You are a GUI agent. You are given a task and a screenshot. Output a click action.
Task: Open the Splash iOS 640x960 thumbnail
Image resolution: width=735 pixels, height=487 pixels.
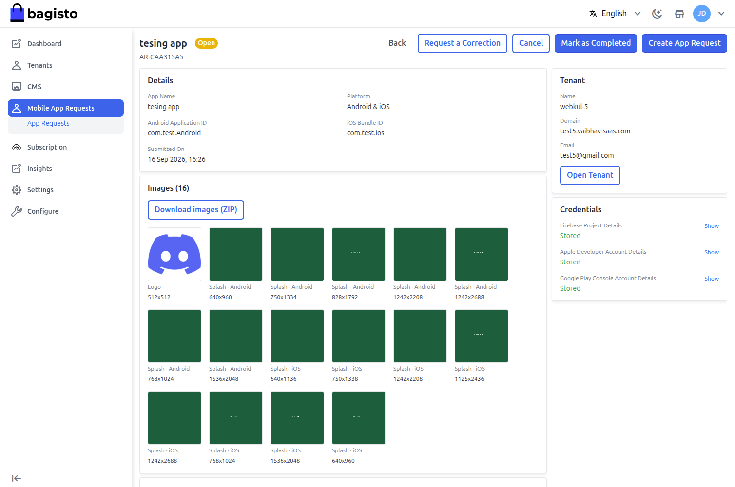pos(359,418)
